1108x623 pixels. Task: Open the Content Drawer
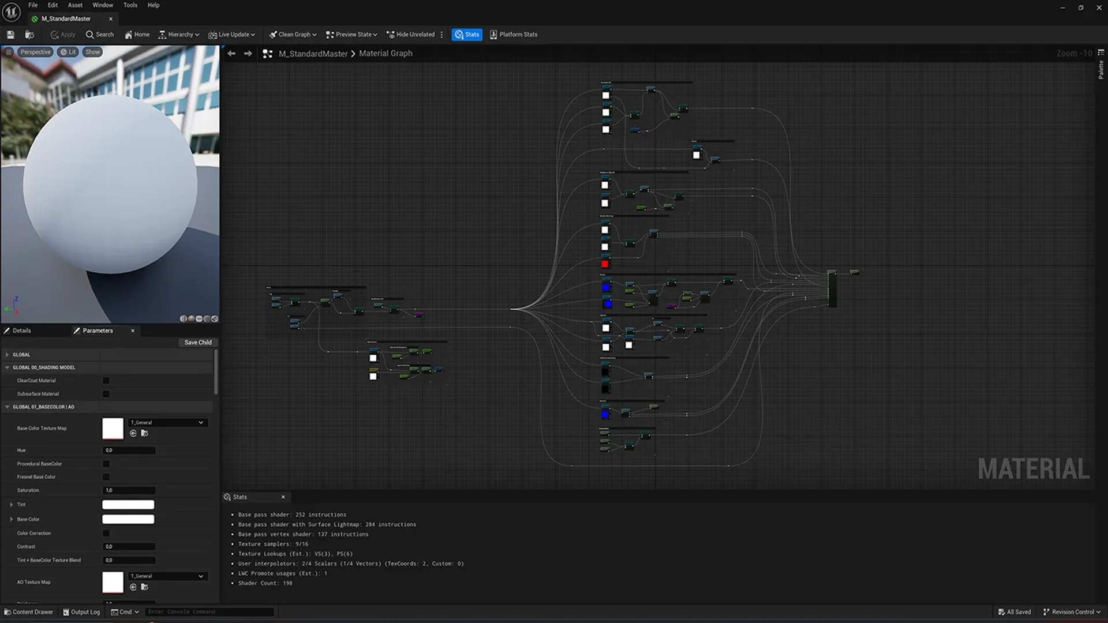coord(29,611)
